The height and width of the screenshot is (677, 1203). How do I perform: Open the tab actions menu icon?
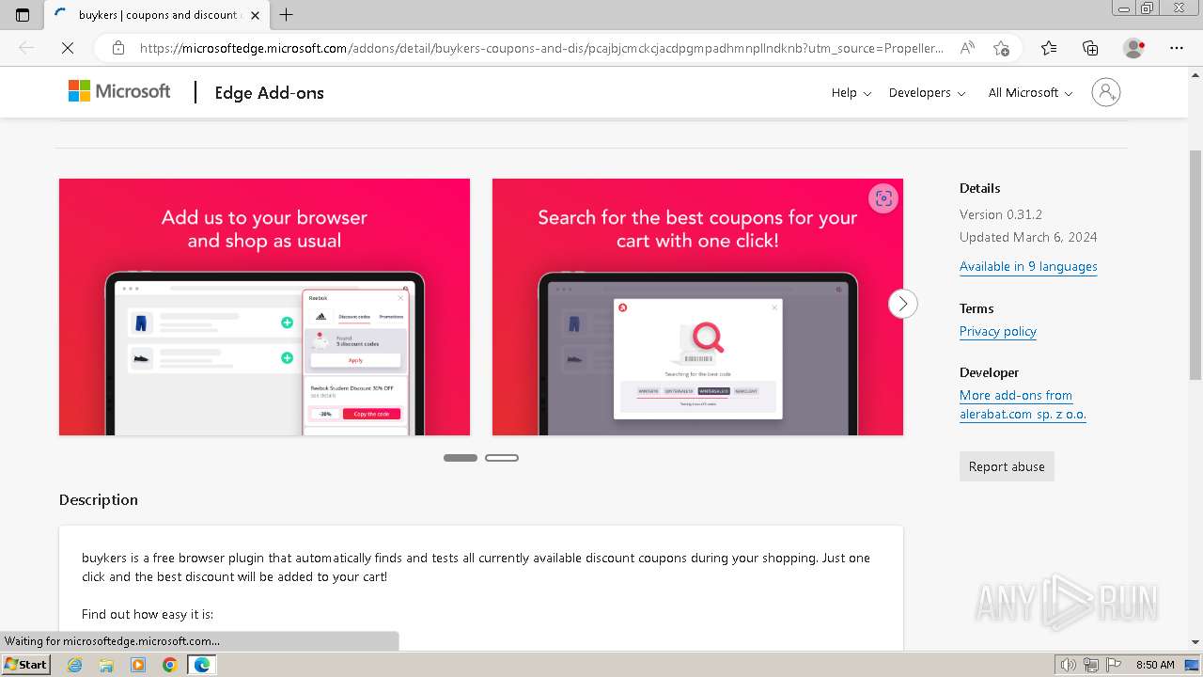(x=23, y=15)
